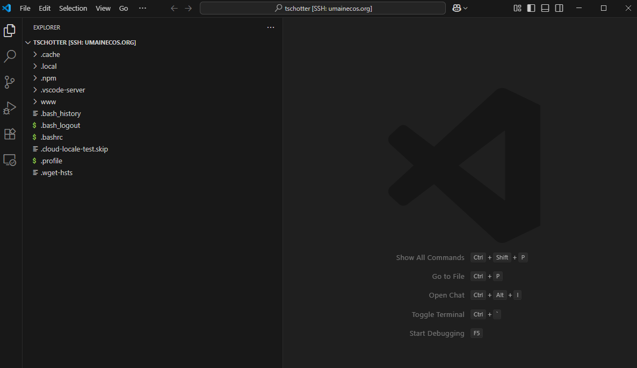Expand the .local folder
This screenshot has height=368, width=637.
tap(153, 66)
